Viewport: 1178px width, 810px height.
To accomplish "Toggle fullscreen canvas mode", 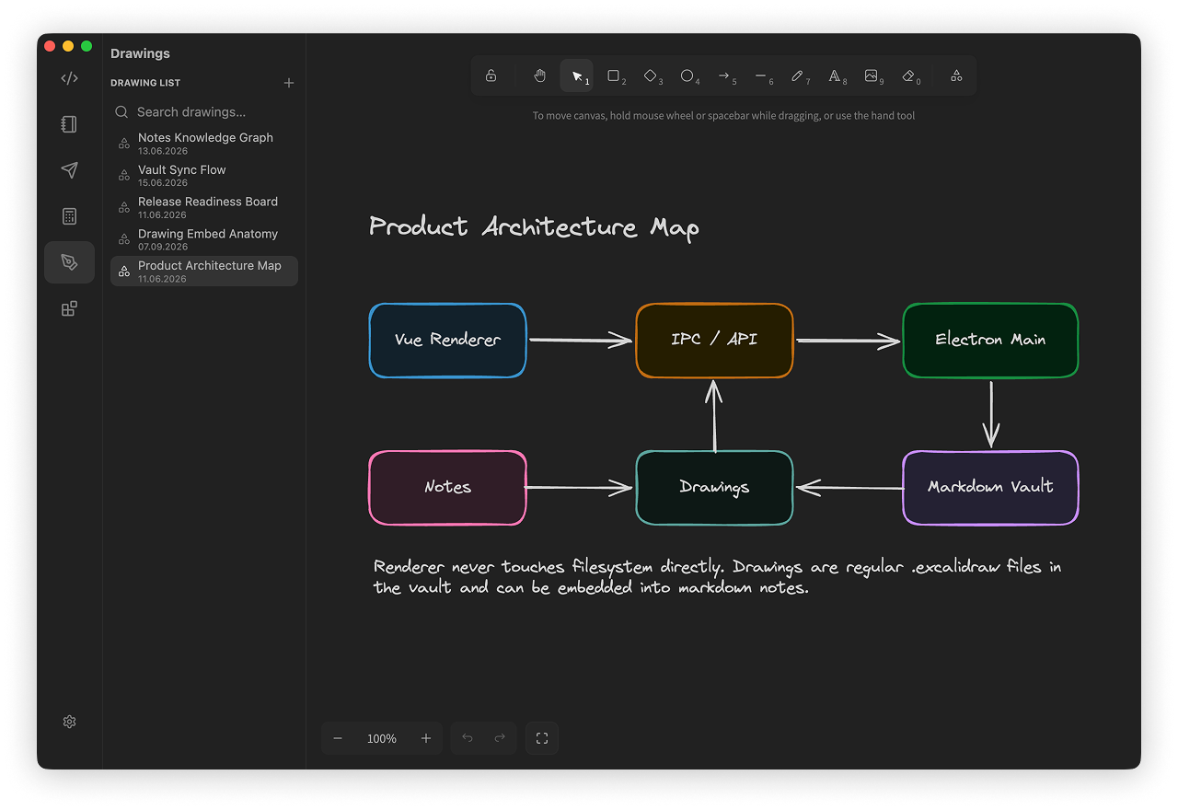I will tap(542, 738).
